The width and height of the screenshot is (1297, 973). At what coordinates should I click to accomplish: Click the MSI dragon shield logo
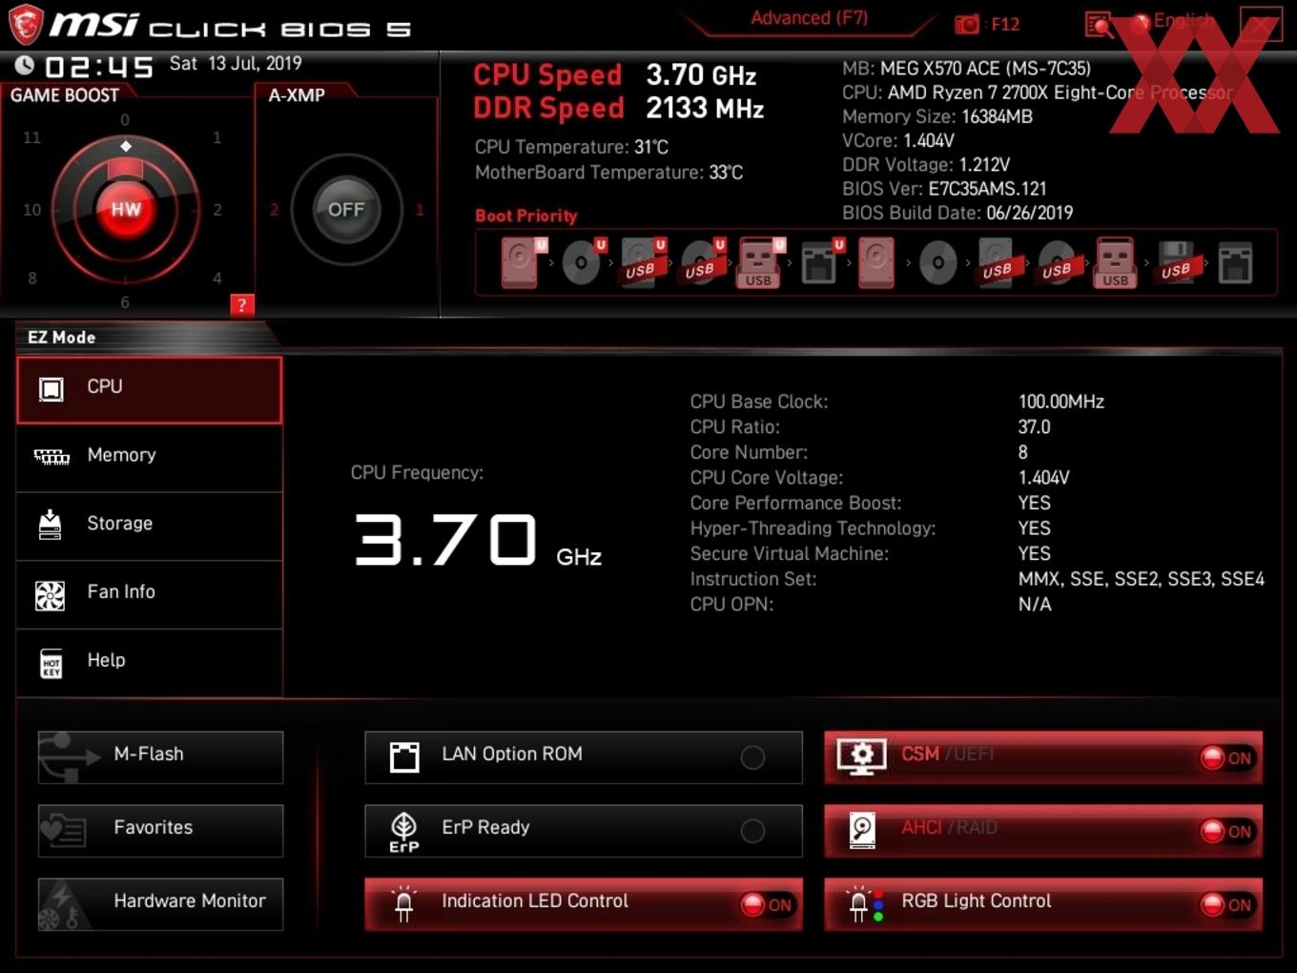(x=26, y=25)
